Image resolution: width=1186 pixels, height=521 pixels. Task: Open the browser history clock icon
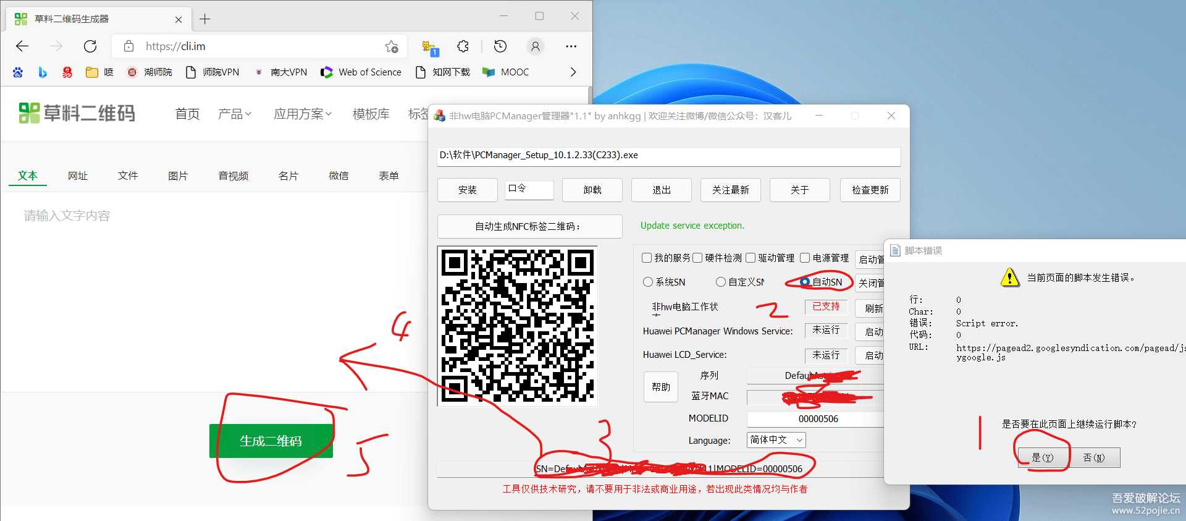500,46
